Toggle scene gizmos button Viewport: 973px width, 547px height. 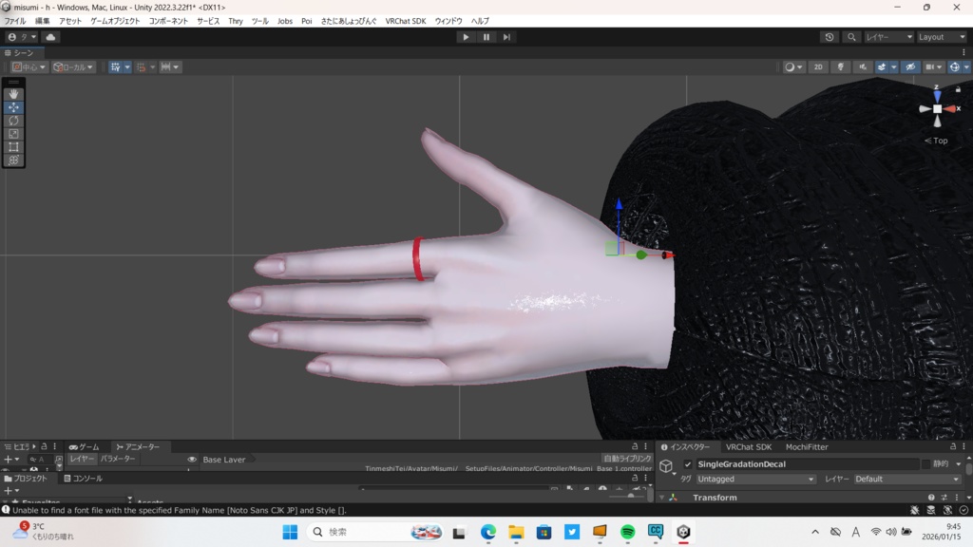coord(954,67)
